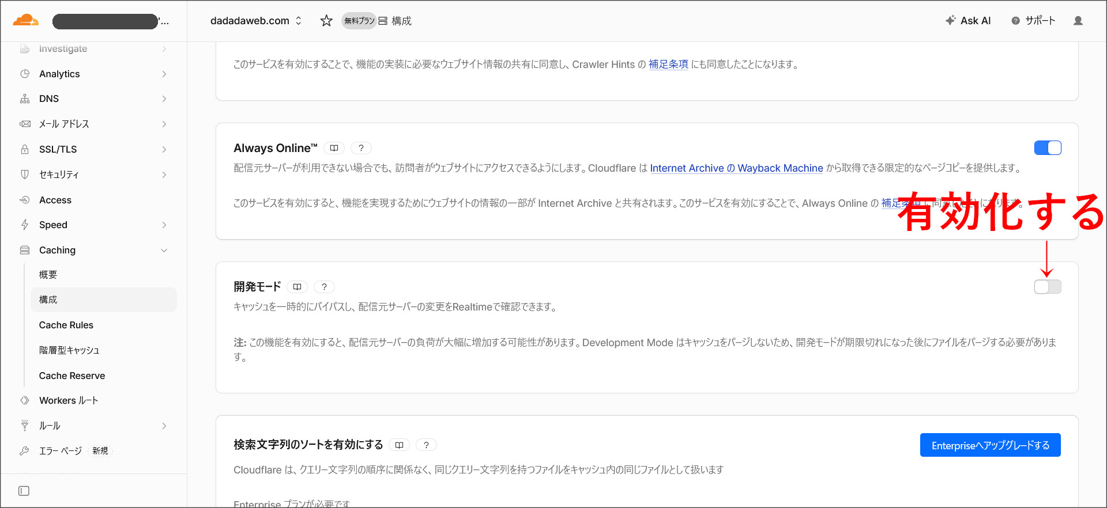Screen dimensions: 1107x508
Task: Expand the DNS menu chevron
Action: [164, 98]
